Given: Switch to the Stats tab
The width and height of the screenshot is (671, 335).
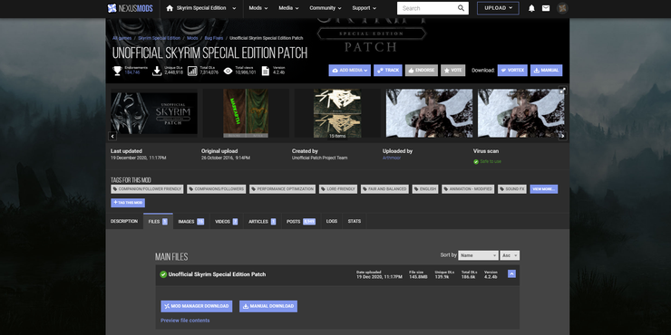Looking at the screenshot, I should (x=355, y=221).
